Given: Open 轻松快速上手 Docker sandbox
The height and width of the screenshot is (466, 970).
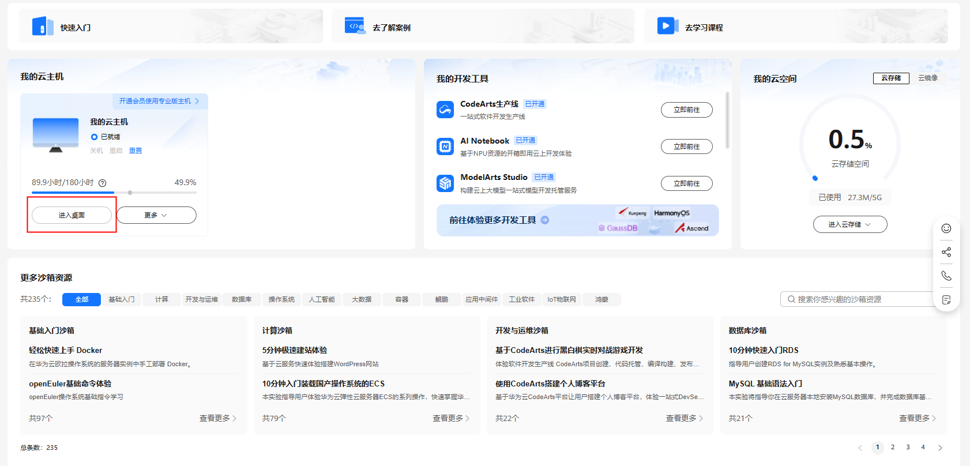Looking at the screenshot, I should click(66, 350).
